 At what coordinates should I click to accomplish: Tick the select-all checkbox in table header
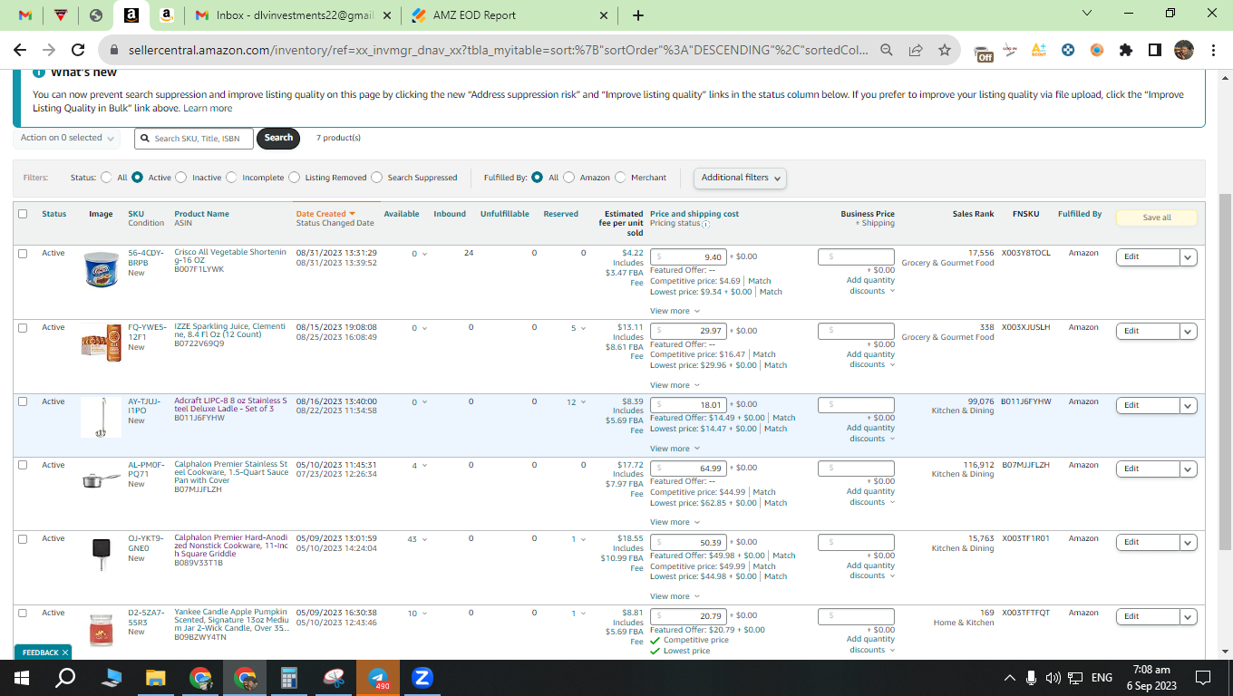(23, 214)
